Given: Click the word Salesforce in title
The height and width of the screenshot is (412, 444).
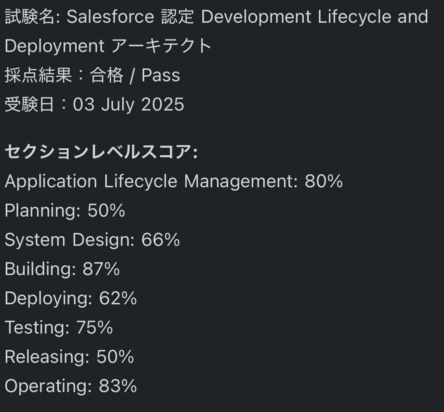Looking at the screenshot, I should (110, 17).
